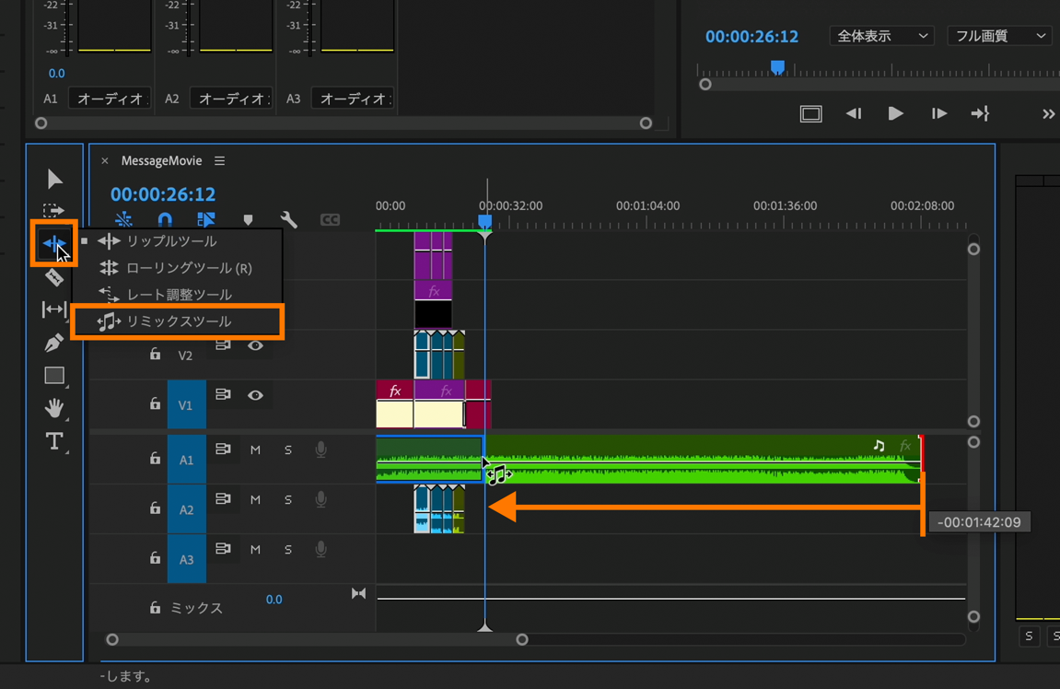The image size is (1060, 689).
Task: Open A2 オーディオ track name dropdown in mixer
Action: [x=230, y=99]
